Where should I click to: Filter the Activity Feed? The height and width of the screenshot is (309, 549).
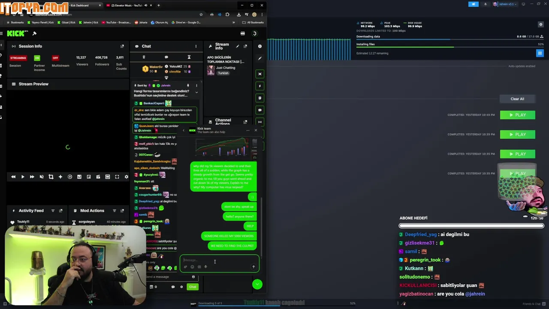[x=53, y=211]
